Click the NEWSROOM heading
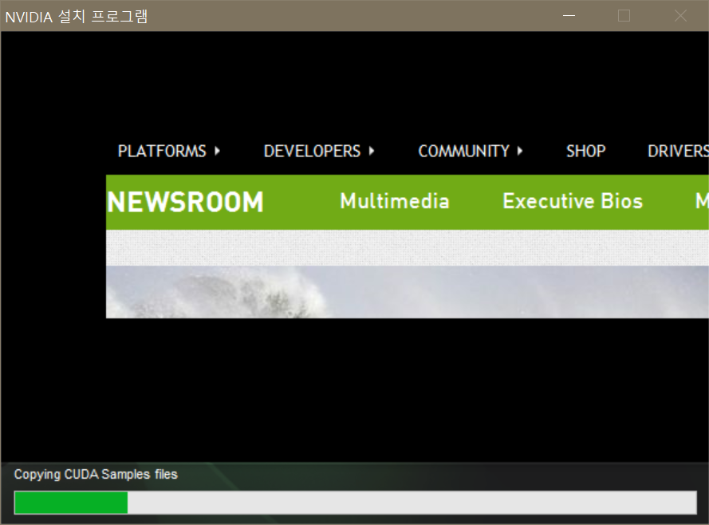 185,202
